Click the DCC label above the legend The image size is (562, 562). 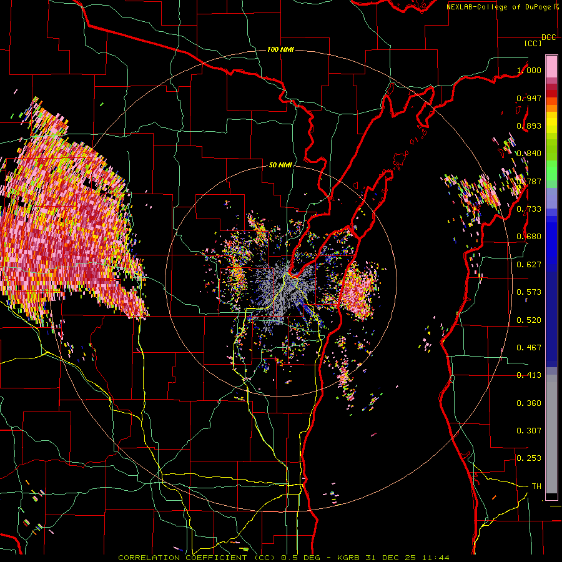click(548, 37)
